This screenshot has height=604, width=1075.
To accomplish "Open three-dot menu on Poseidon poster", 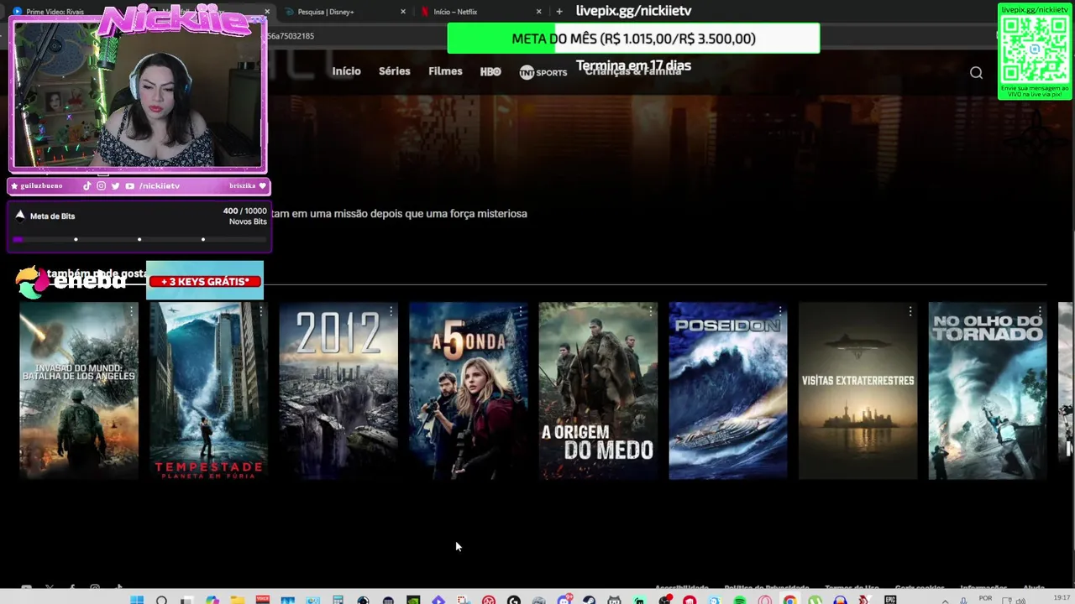I will click(x=780, y=311).
